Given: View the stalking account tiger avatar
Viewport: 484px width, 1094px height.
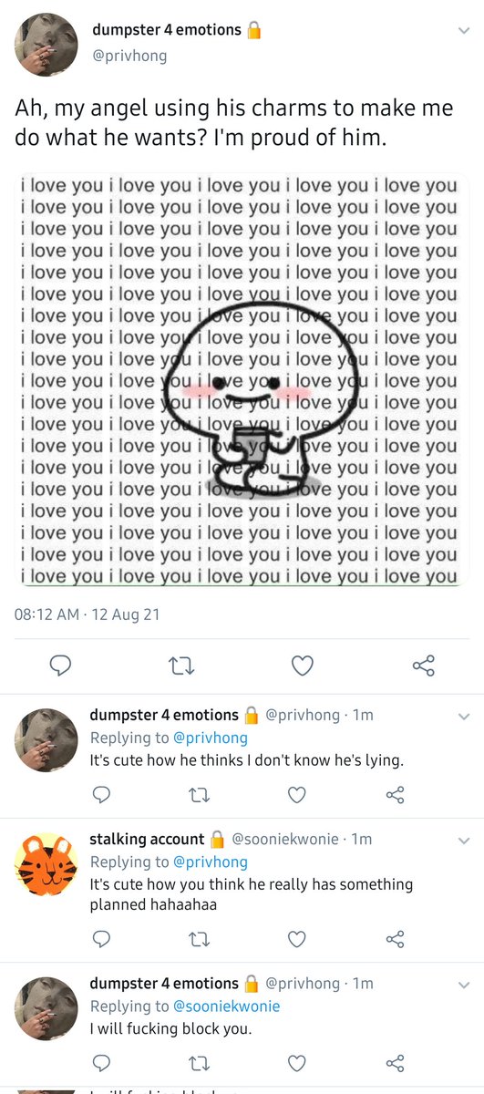Looking at the screenshot, I should tap(46, 864).
